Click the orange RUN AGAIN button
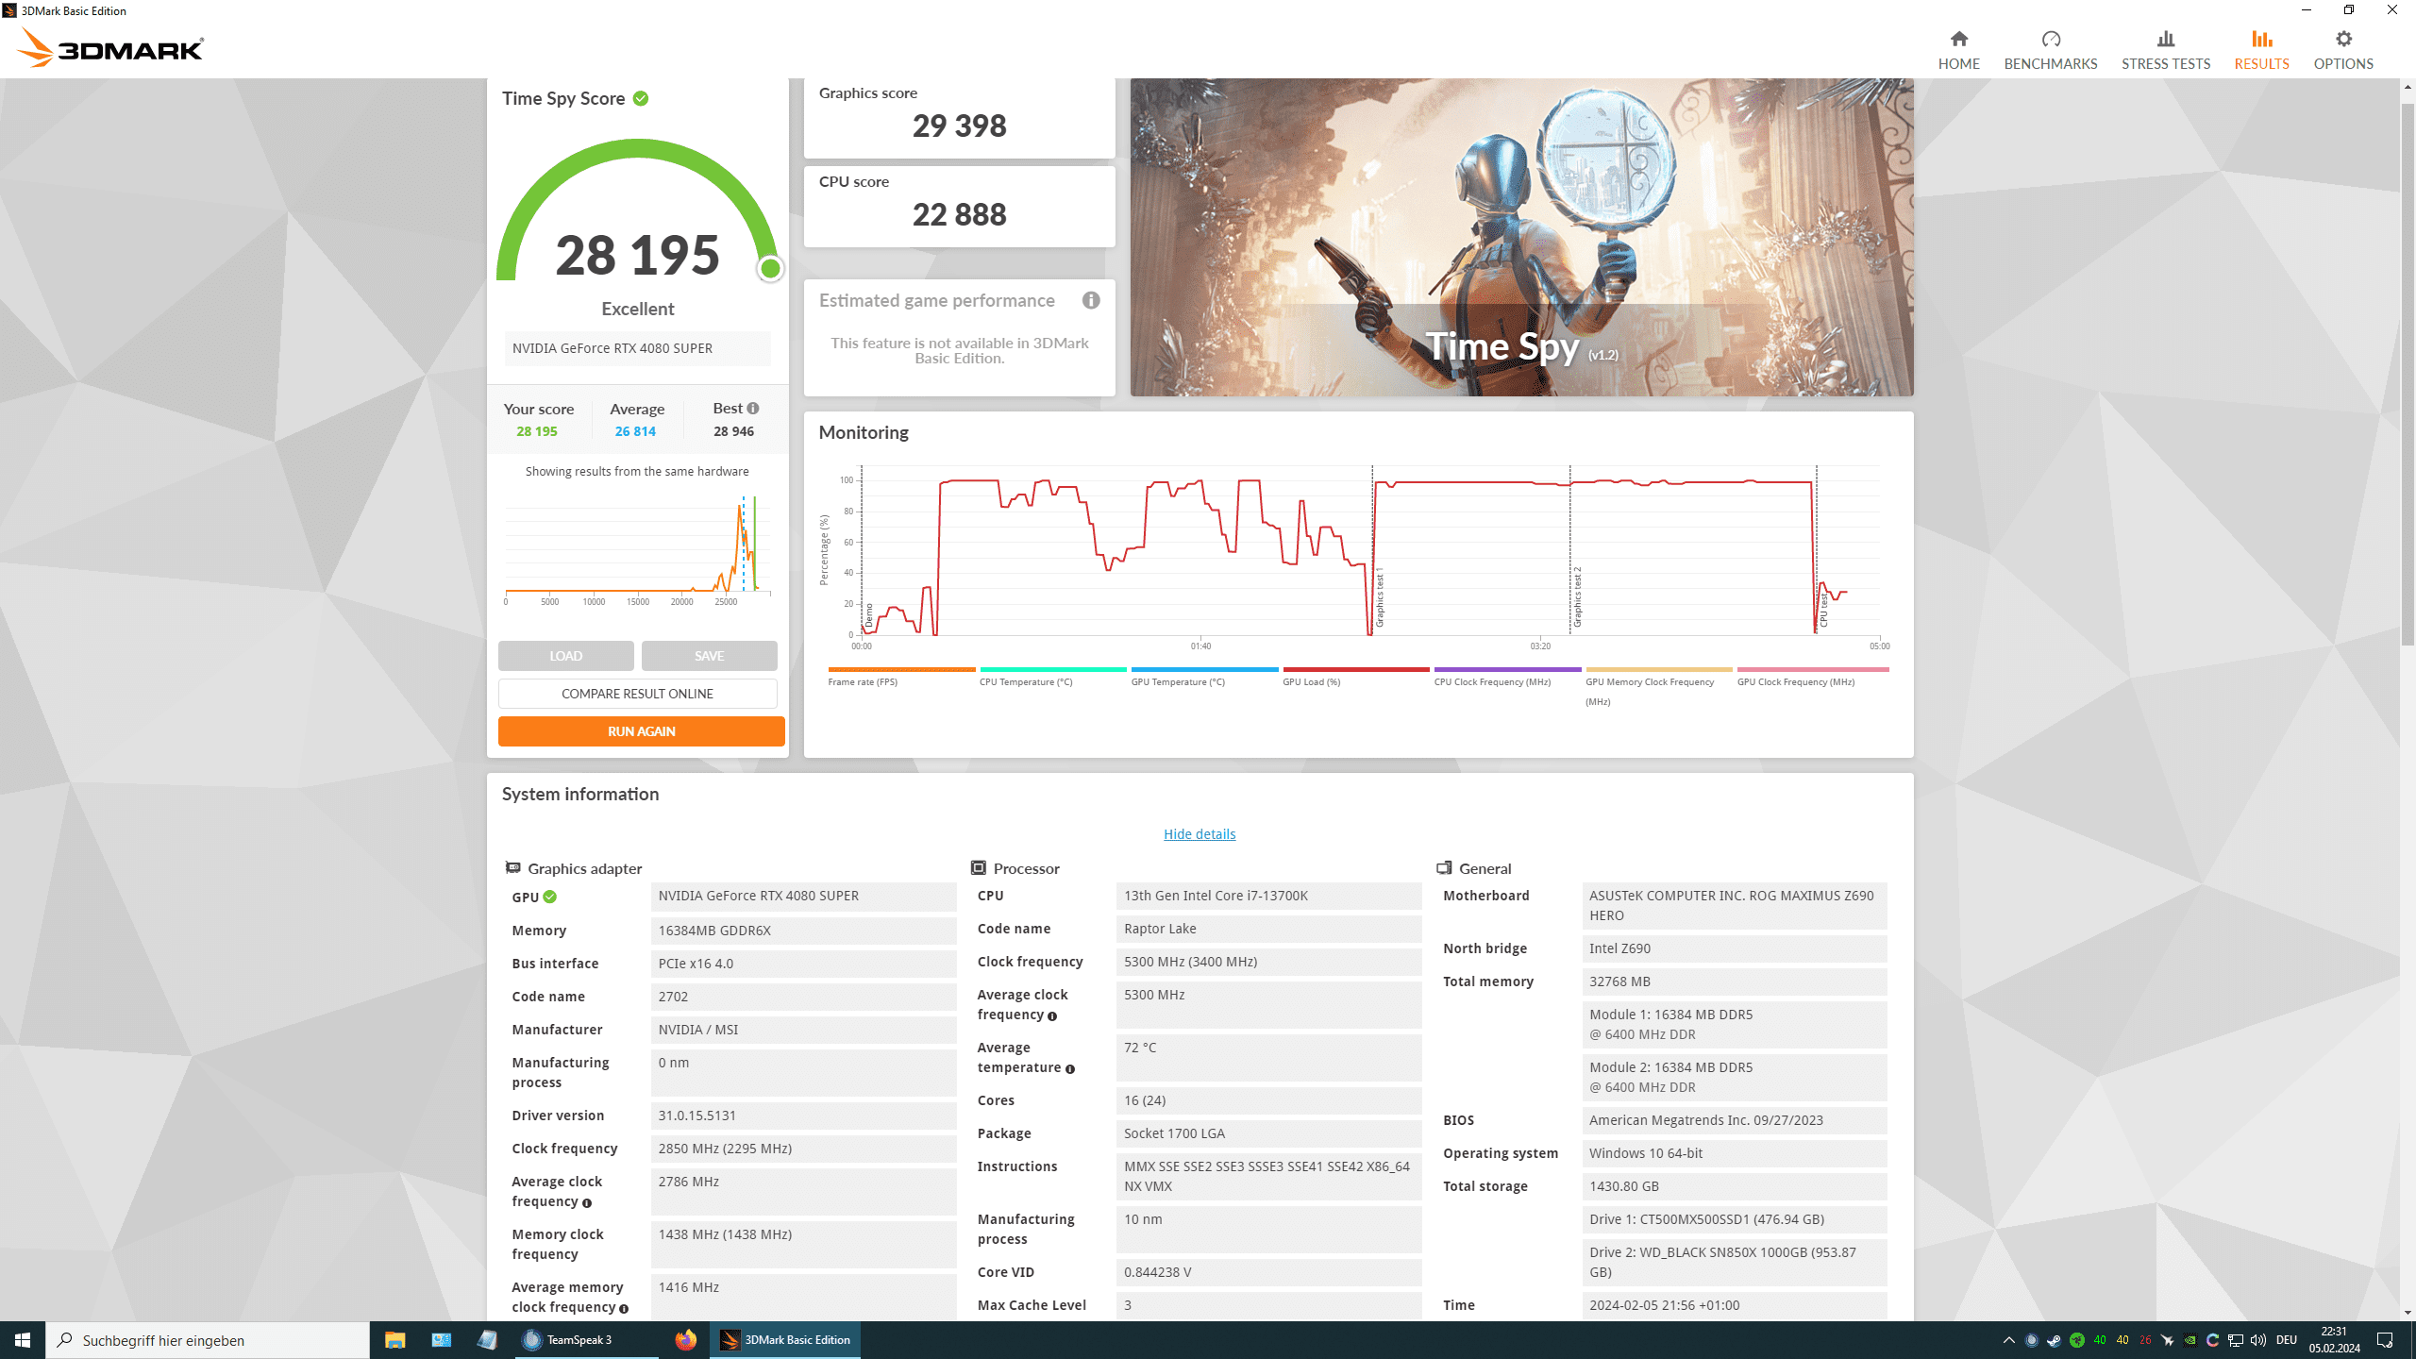 pos(642,731)
